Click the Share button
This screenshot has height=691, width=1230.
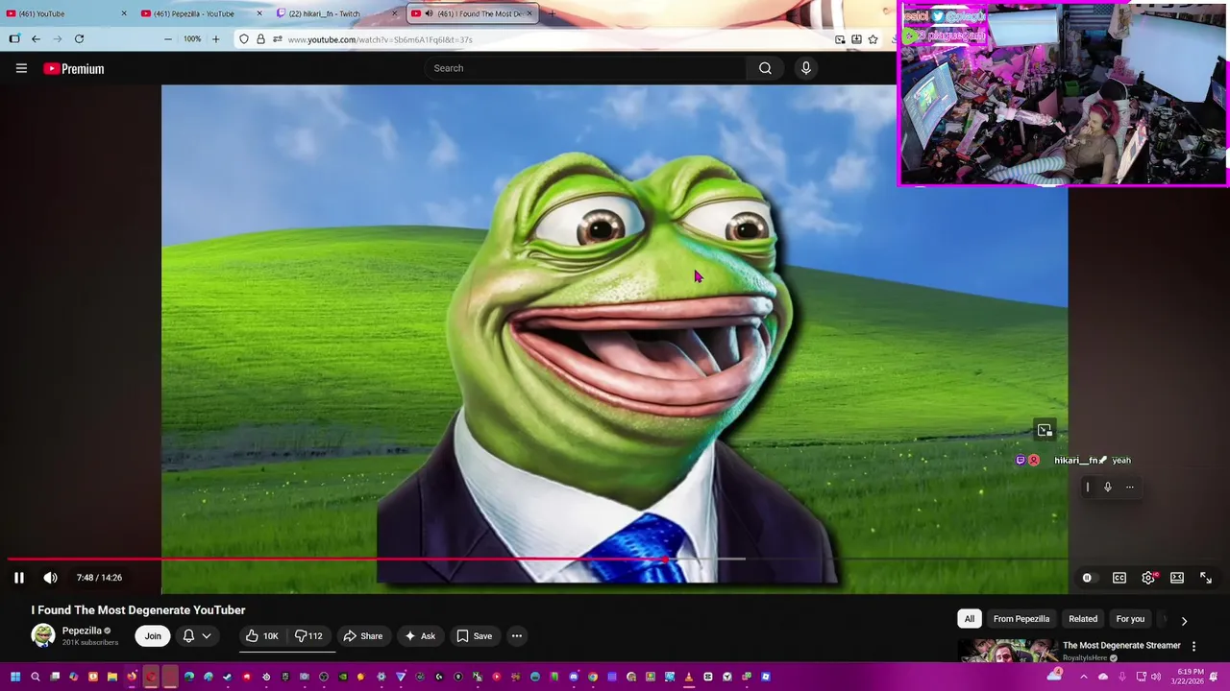coord(363,635)
